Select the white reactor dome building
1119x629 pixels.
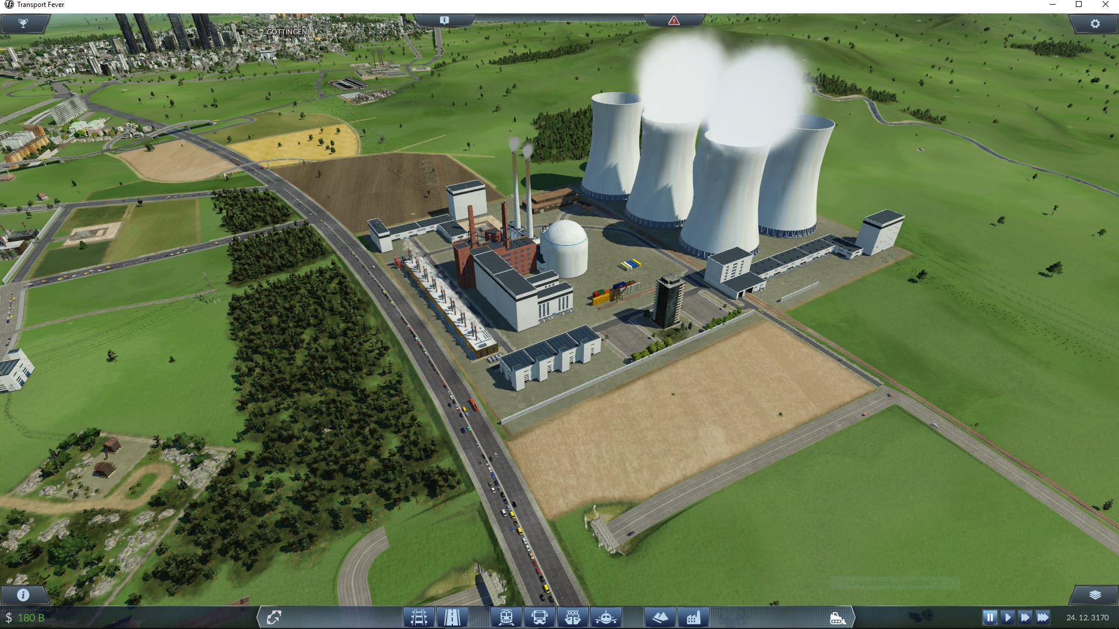pos(563,249)
